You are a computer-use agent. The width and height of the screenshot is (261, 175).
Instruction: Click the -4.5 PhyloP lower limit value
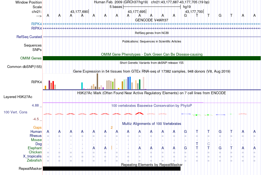[36, 119]
